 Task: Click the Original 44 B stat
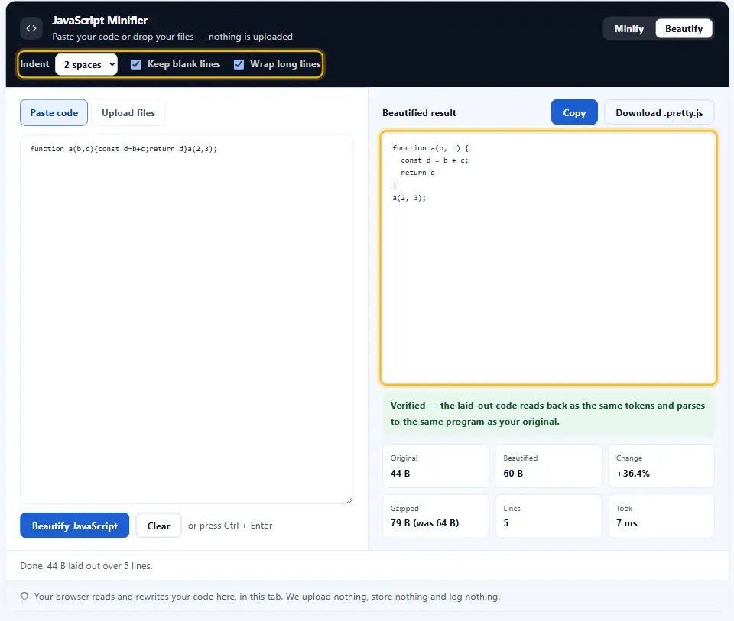(435, 466)
